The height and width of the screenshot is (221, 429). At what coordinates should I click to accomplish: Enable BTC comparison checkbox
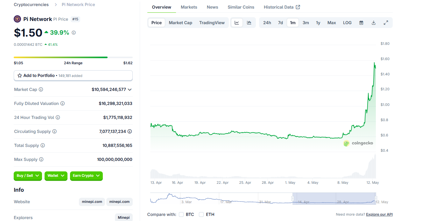point(181,215)
